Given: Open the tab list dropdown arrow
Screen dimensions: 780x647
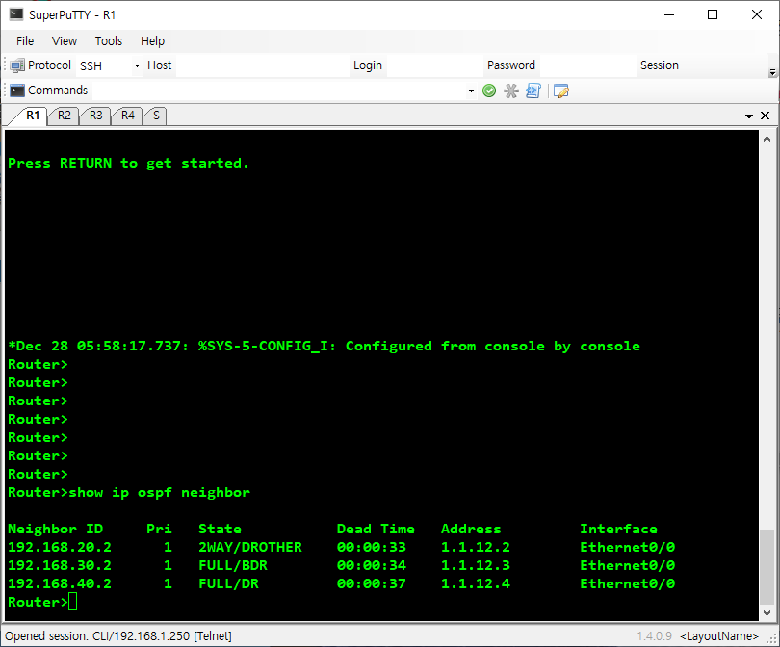Looking at the screenshot, I should click(748, 116).
